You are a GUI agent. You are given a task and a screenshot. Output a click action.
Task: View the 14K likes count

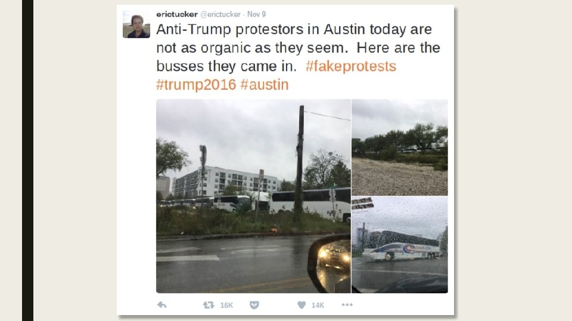coord(318,306)
